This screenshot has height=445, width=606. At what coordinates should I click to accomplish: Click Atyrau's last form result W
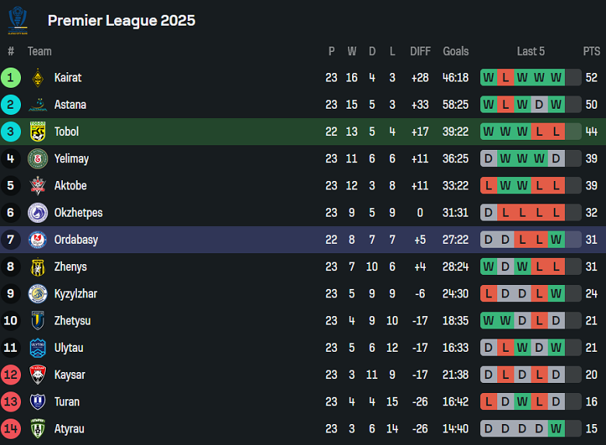556,429
